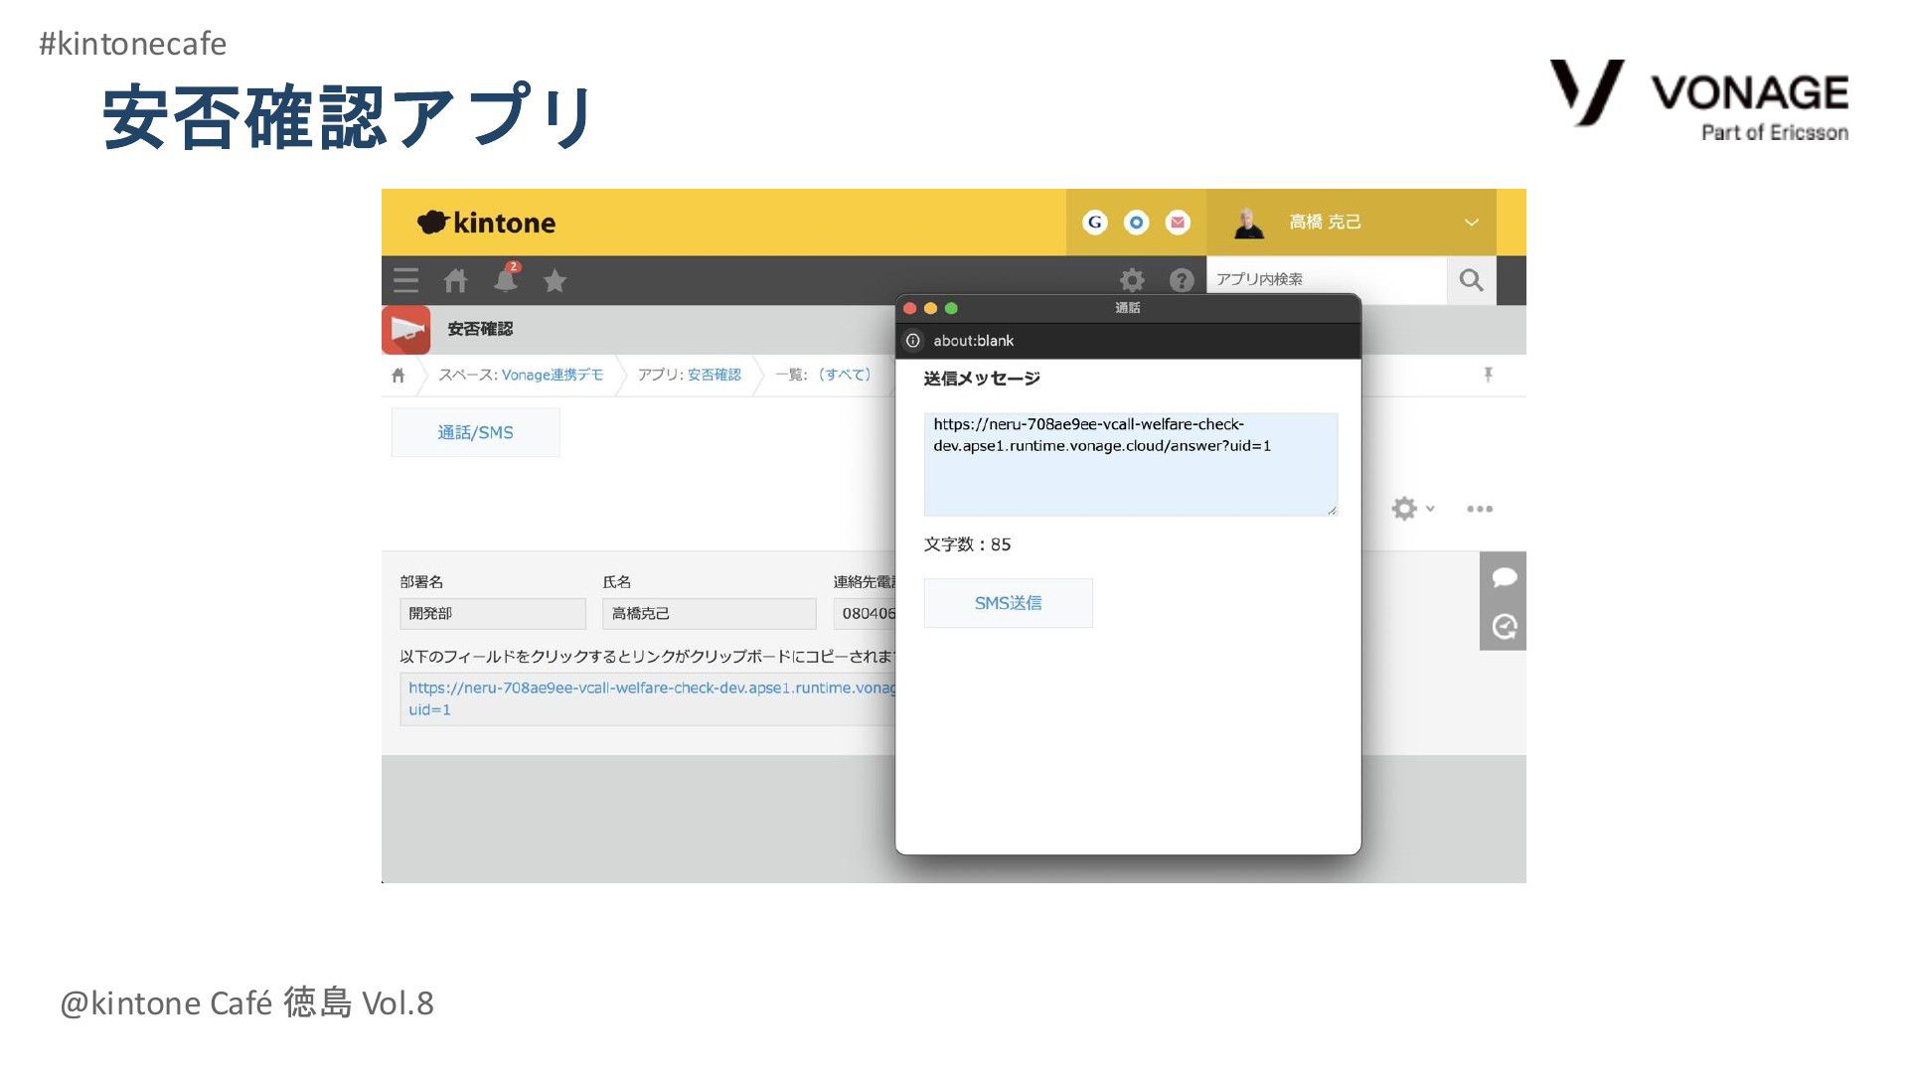The height and width of the screenshot is (1073, 1908).
Task: Click the info icon beside about:blank
Action: [x=913, y=341]
